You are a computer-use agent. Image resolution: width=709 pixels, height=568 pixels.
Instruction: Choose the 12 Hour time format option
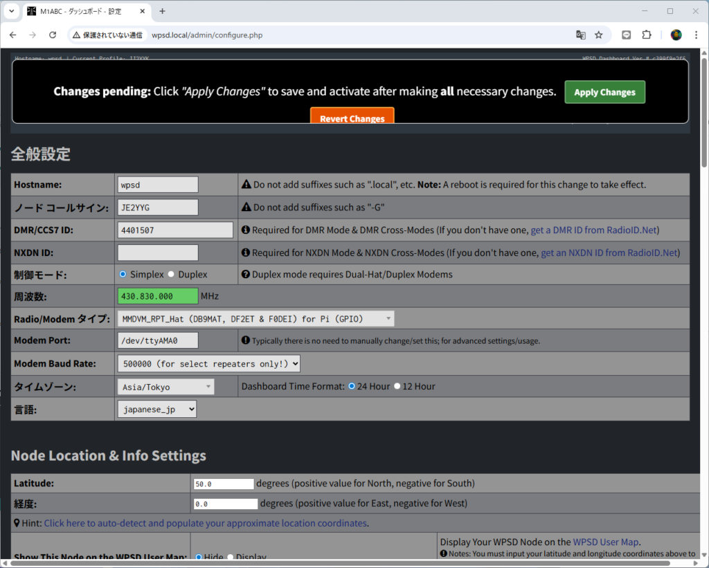[397, 386]
